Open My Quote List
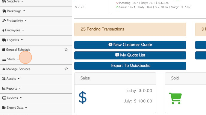 pyautogui.click(x=130, y=55)
